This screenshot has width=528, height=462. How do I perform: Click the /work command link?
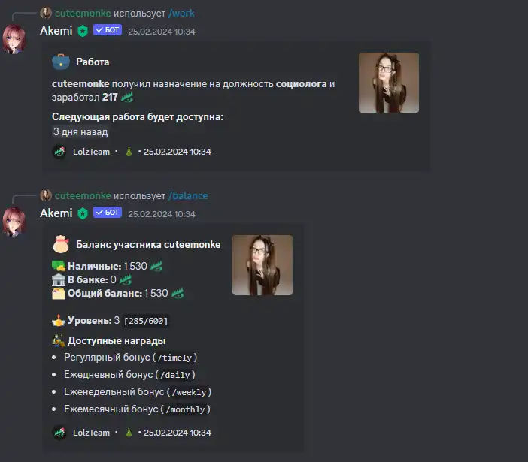tap(181, 13)
